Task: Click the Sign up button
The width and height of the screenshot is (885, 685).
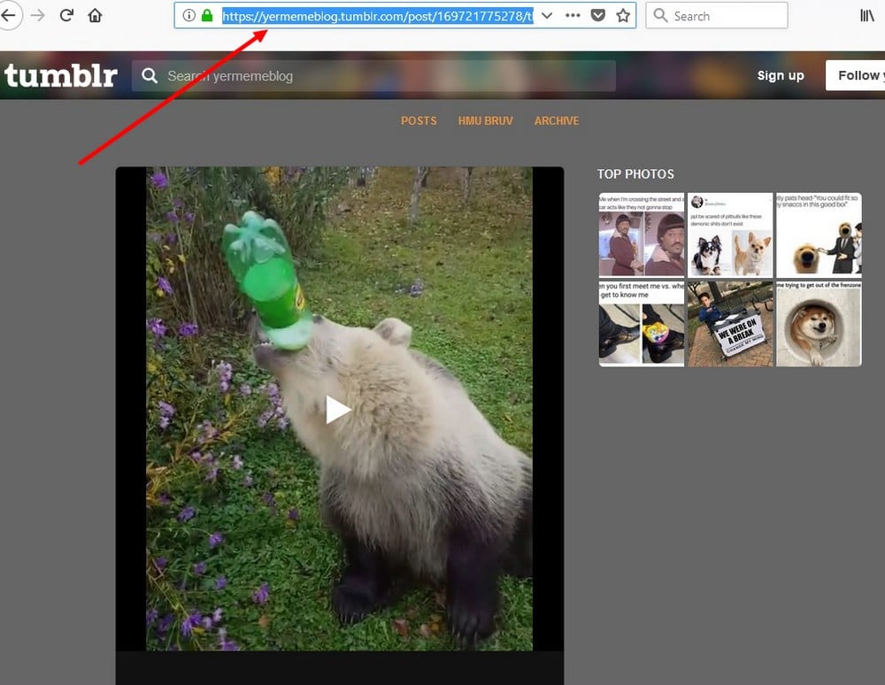Action: click(x=781, y=75)
